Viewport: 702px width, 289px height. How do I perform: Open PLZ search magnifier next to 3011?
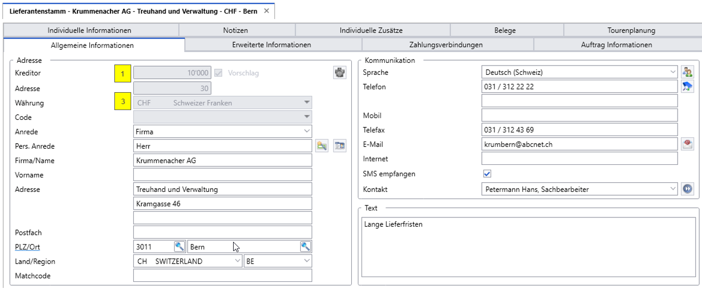point(179,247)
